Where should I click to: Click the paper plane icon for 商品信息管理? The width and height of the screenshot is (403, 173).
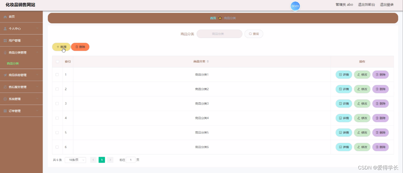tap(5, 75)
